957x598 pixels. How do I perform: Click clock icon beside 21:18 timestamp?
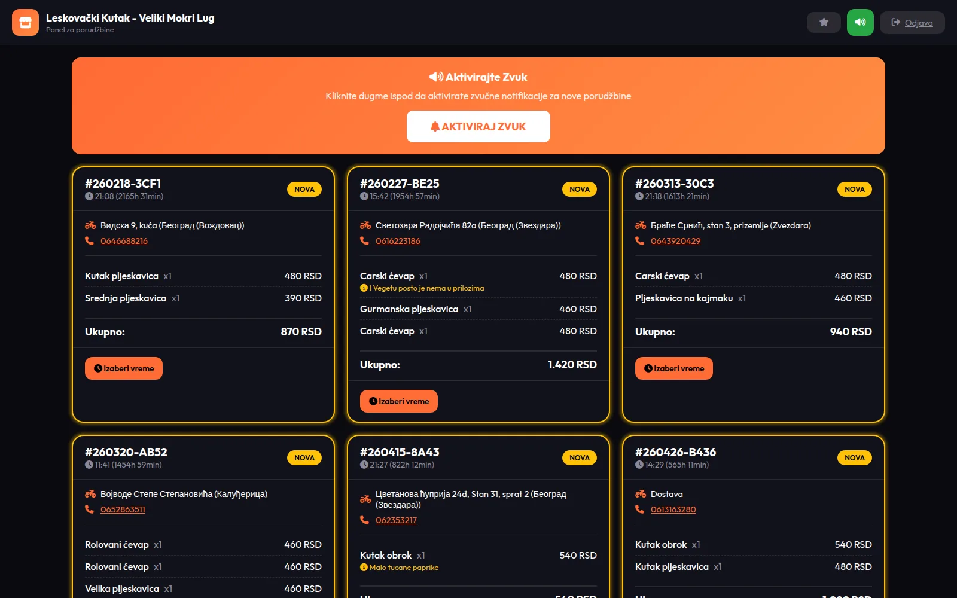pyautogui.click(x=639, y=196)
